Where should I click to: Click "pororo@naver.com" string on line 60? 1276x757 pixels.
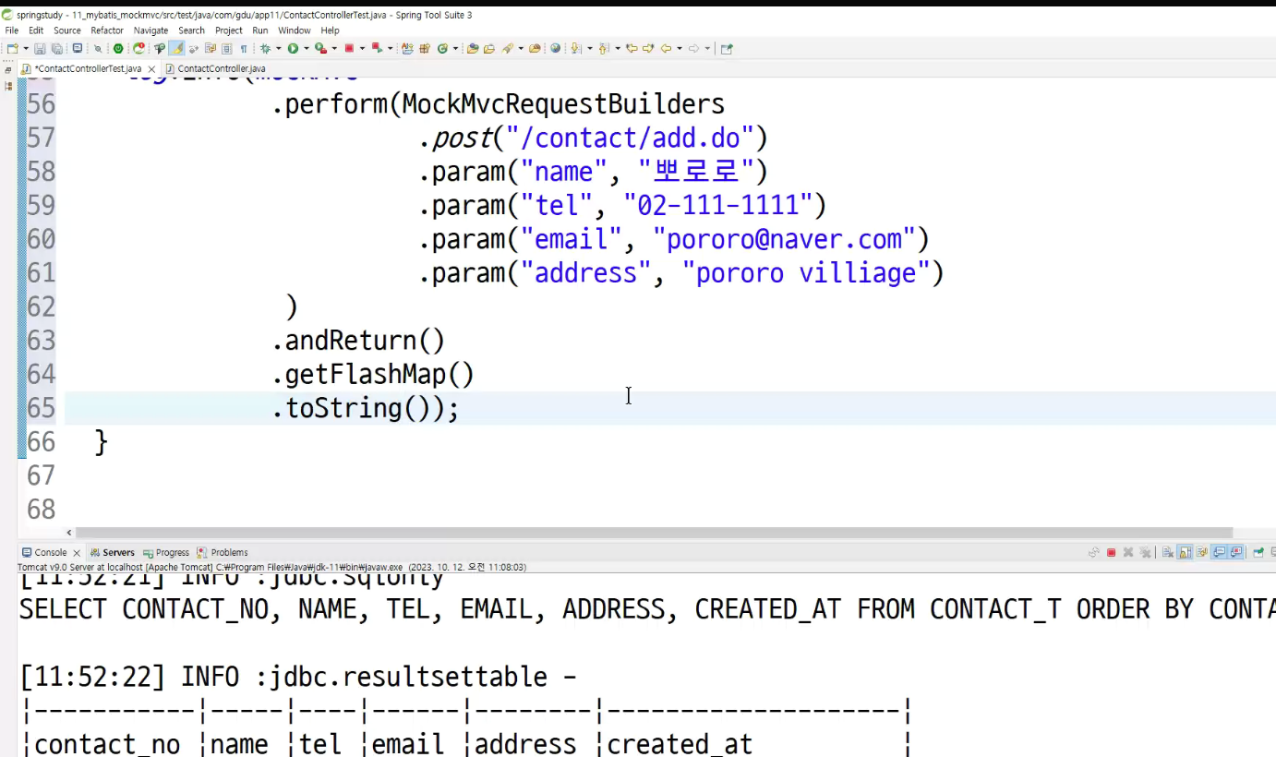tap(785, 239)
